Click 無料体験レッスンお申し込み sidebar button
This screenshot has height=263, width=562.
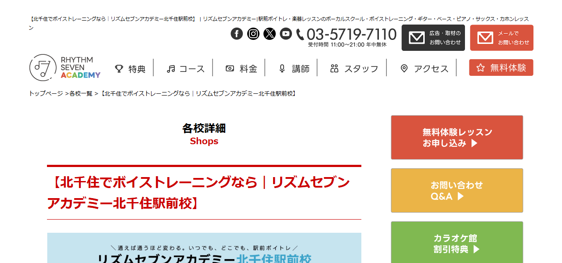pyautogui.click(x=457, y=138)
